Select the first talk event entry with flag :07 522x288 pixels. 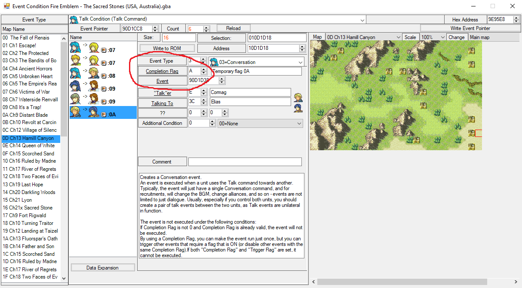point(103,50)
